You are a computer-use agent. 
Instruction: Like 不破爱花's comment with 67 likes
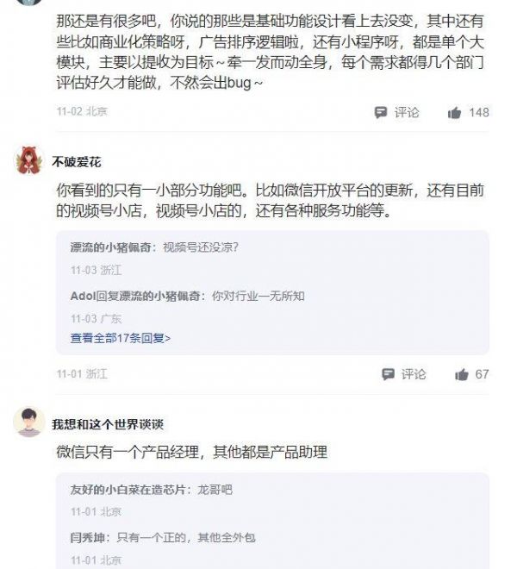click(x=462, y=374)
